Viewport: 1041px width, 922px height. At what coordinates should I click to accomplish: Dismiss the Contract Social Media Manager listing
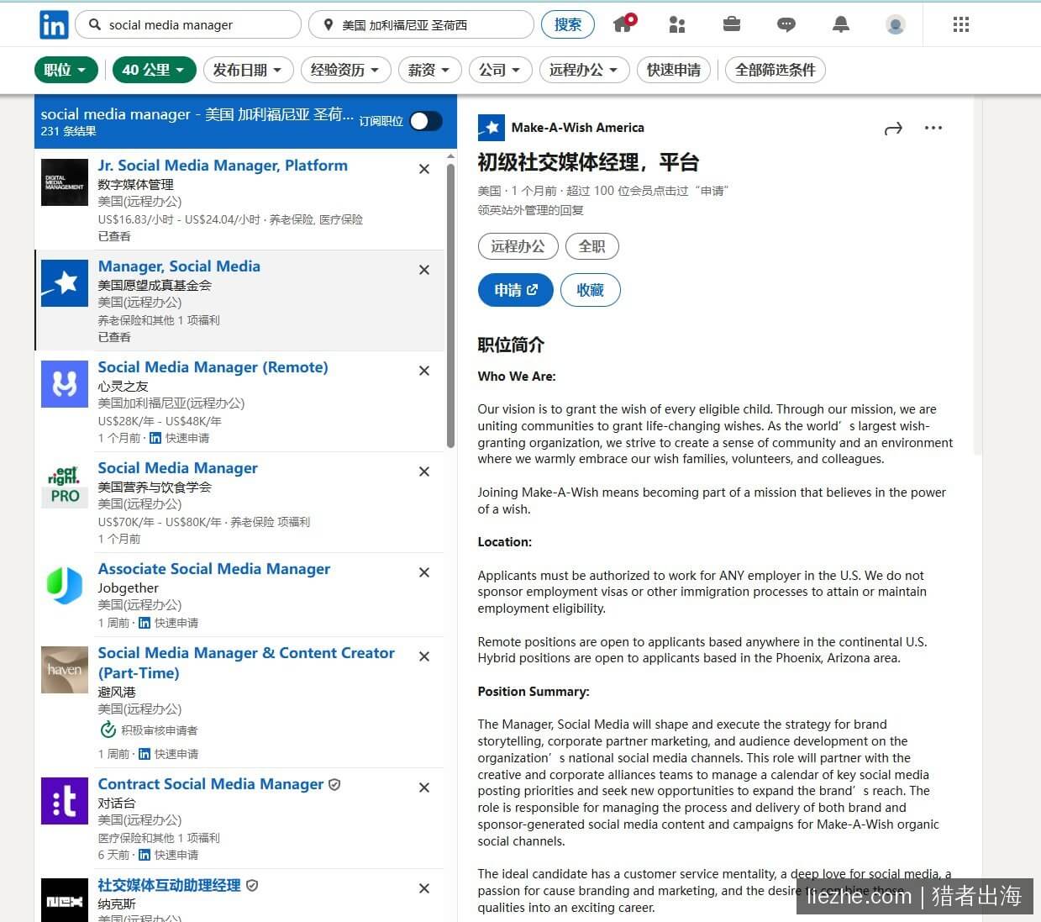(x=424, y=788)
